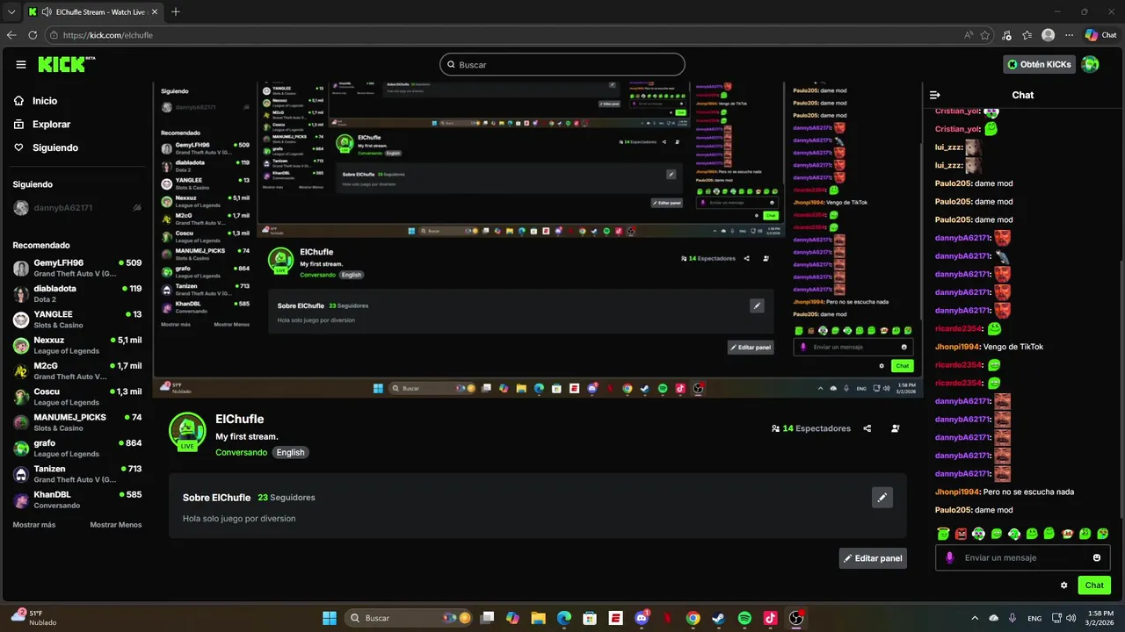Collapse recommended list with Mostrar Menos
Screen dimensions: 1125x632
(x=116, y=525)
